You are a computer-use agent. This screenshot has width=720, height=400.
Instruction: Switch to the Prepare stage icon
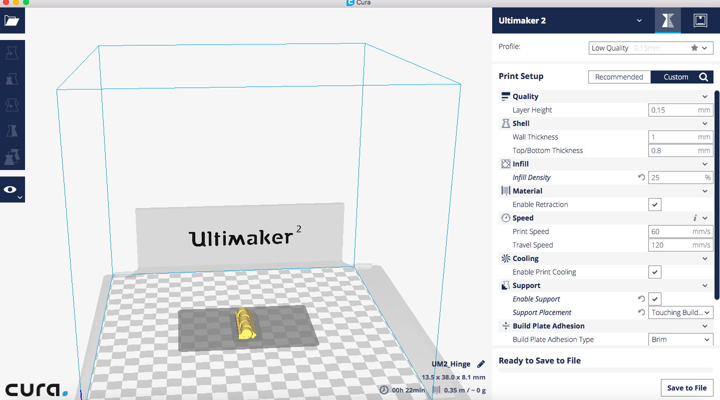(667, 20)
